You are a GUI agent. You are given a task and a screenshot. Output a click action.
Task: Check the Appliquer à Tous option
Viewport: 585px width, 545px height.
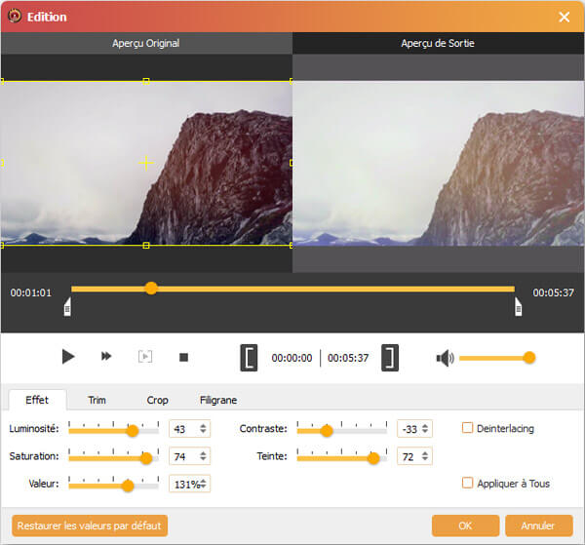coord(468,483)
